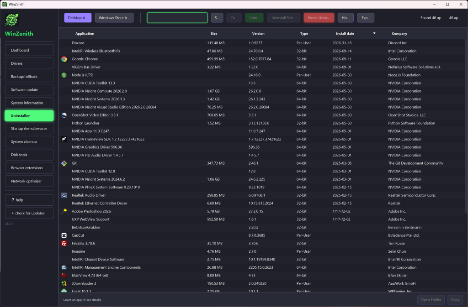This screenshot has height=307, width=468.
Task: Select the CapCut app icon
Action: [x=64, y=235]
